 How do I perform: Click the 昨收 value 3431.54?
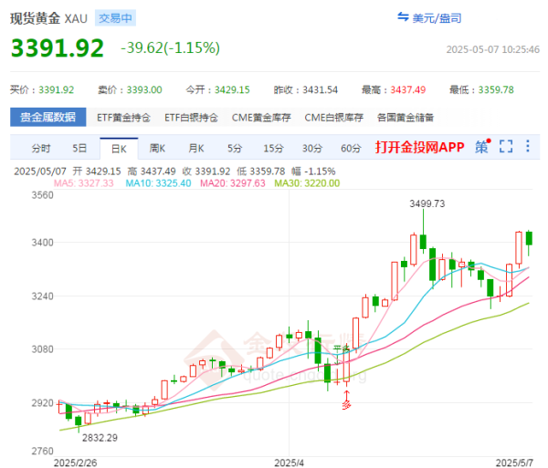tap(321, 90)
